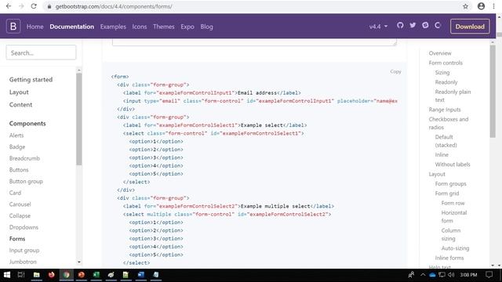Open Carousel docs in sidebar

20,204
